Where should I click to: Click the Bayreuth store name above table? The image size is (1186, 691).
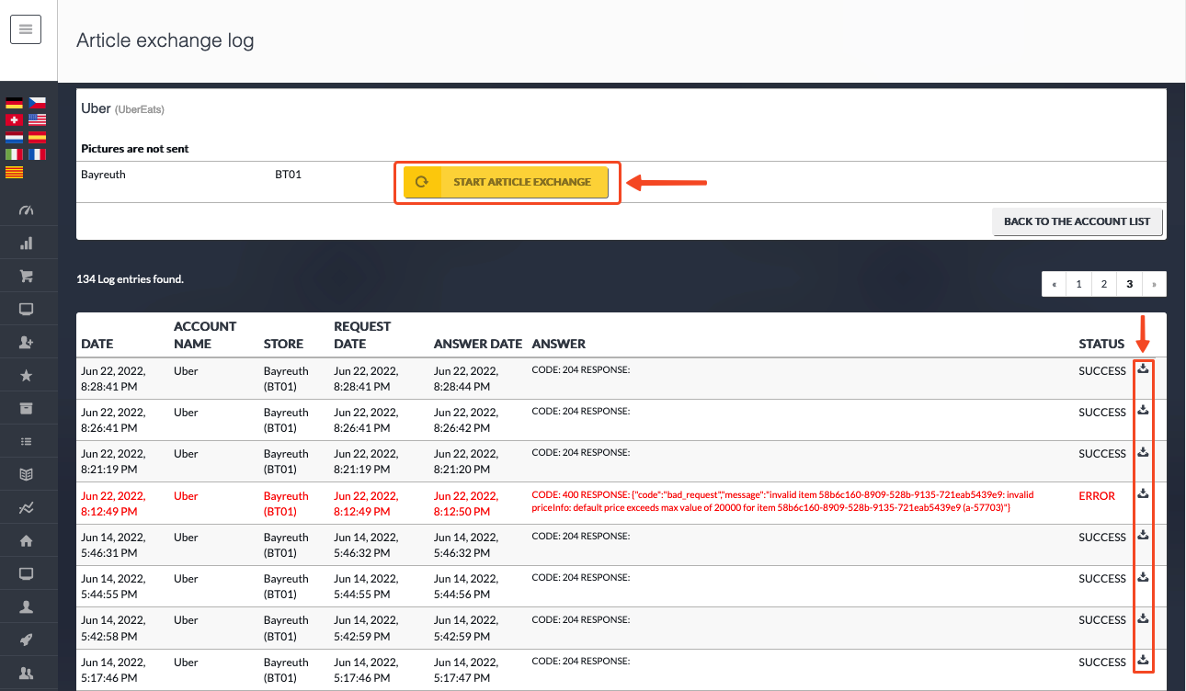point(103,174)
